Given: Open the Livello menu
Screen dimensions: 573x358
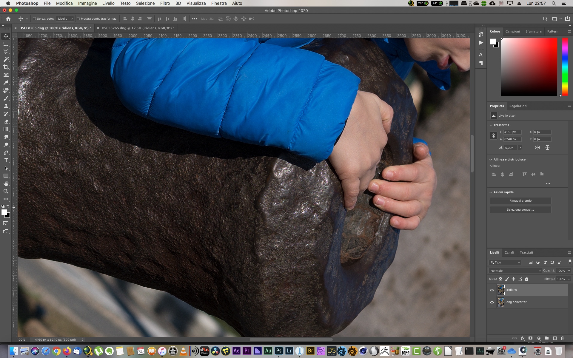Looking at the screenshot, I should [x=108, y=3].
